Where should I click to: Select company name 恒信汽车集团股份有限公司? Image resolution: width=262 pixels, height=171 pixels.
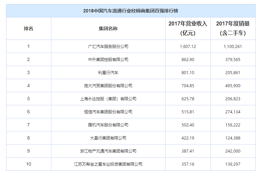tap(108, 112)
